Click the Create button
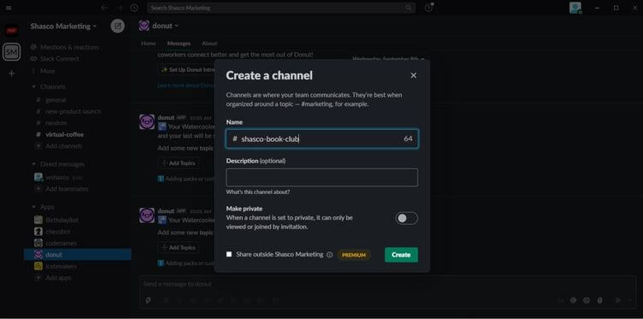This screenshot has height=319, width=643. click(x=401, y=255)
